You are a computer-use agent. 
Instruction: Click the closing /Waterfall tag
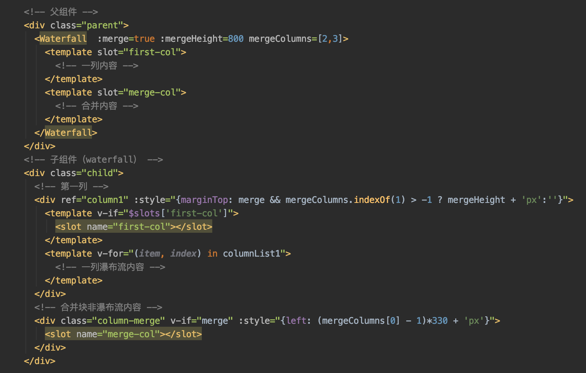click(x=66, y=133)
